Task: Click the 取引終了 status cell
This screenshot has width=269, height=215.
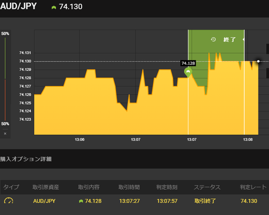Action: pyautogui.click(x=205, y=201)
